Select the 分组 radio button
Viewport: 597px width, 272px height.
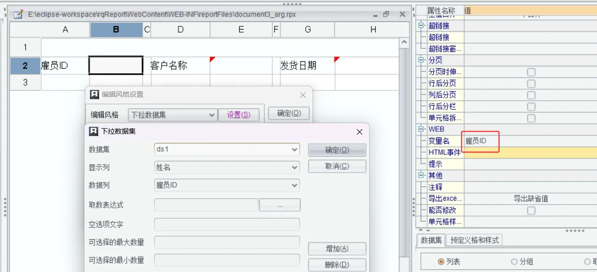tap(514, 261)
